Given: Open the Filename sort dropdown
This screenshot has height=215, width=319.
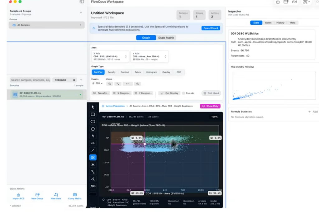Looking at the screenshot, I should click(x=65, y=80).
